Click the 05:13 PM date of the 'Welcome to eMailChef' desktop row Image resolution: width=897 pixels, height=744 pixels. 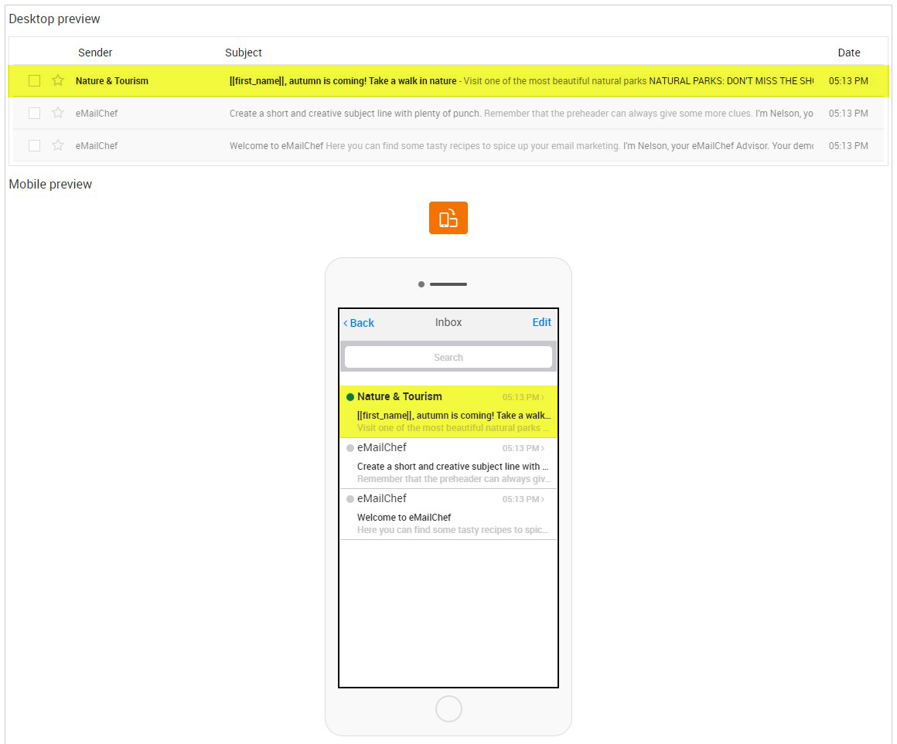(848, 146)
